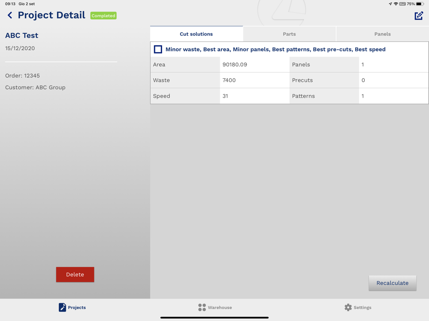
Task: Click the Precuts label cell
Action: coord(324,80)
